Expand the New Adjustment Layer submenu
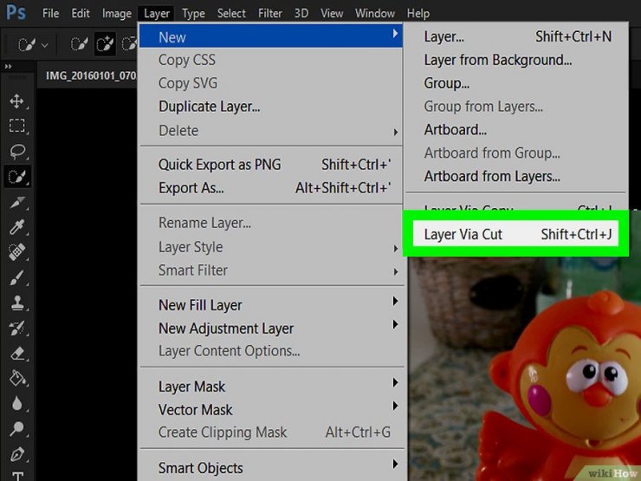The height and width of the screenshot is (481, 641). click(225, 328)
